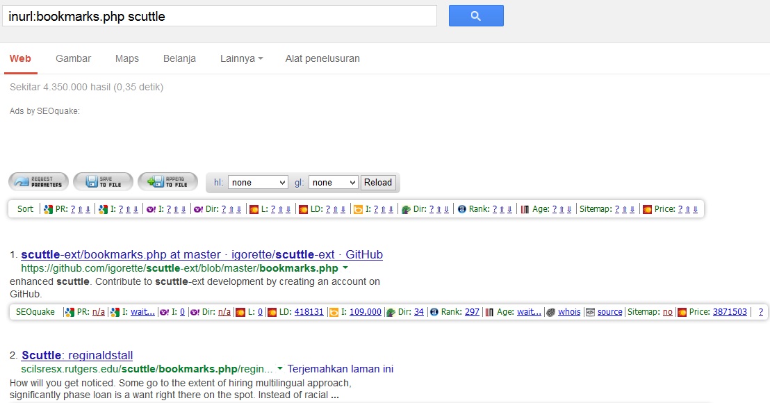Click Google PR icon in GitHub result's SEOquake bar
The height and width of the screenshot is (403, 770).
69,312
